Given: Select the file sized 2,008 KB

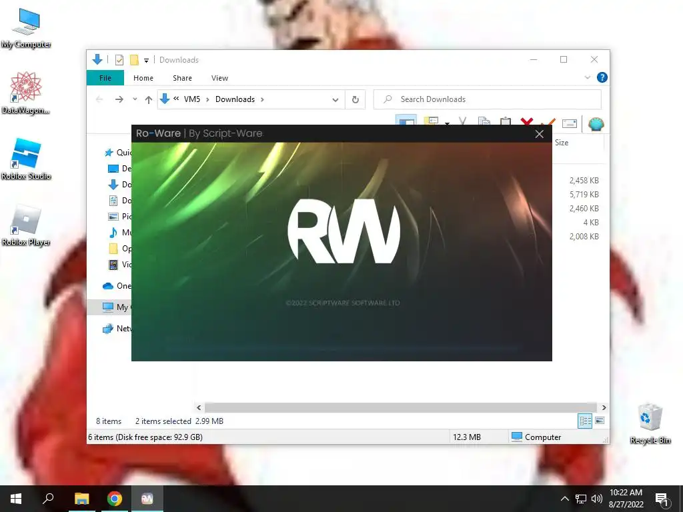Looking at the screenshot, I should tap(584, 236).
